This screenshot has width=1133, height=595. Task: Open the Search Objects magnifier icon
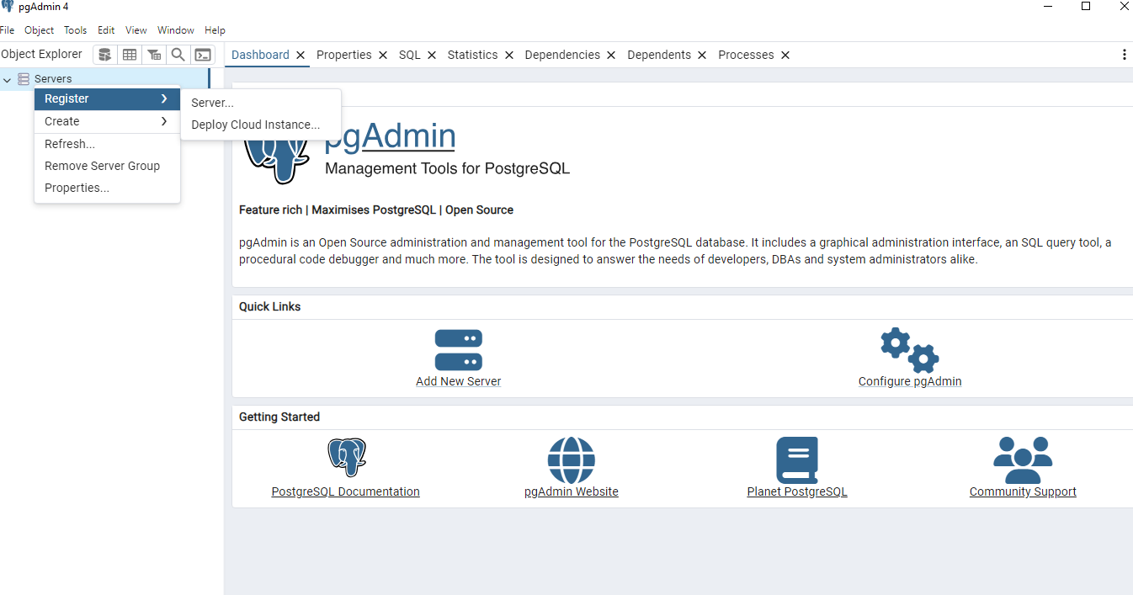178,55
